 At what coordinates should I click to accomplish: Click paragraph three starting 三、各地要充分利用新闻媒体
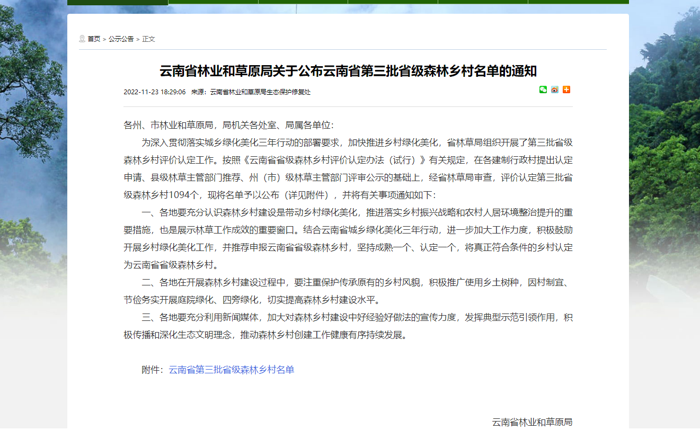pyautogui.click(x=348, y=326)
